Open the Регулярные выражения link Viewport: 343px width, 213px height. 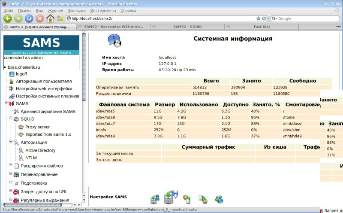click(45, 200)
